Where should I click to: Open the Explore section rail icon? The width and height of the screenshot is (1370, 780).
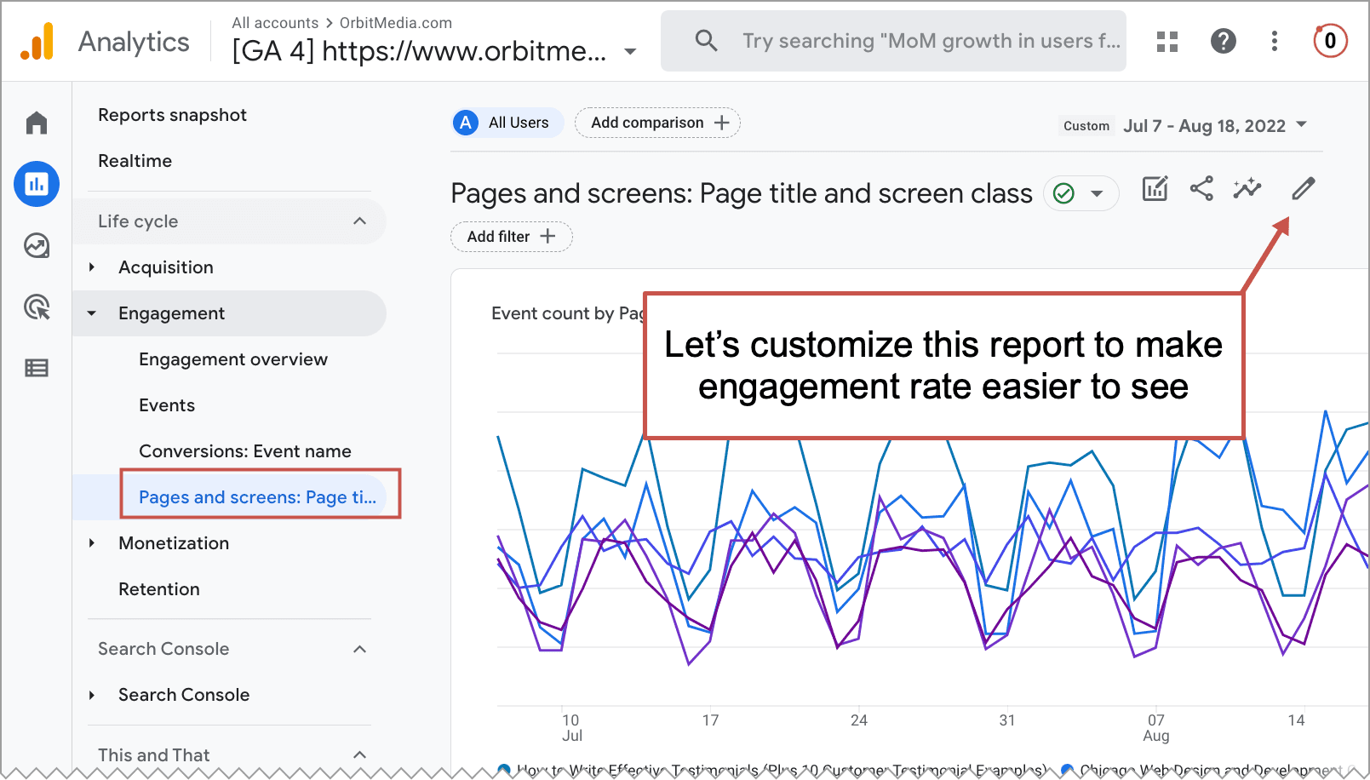click(x=37, y=245)
